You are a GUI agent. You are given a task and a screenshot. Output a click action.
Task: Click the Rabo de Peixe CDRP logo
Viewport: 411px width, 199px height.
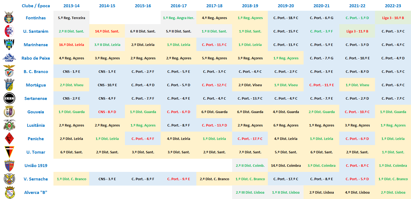tap(9, 58)
